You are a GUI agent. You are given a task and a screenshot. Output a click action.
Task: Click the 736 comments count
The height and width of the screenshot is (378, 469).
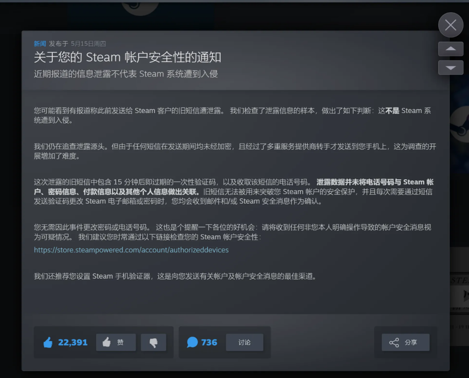tap(209, 342)
